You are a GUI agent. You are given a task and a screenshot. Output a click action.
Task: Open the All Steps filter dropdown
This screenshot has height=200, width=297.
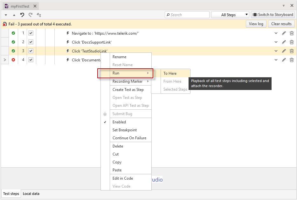[230, 15]
